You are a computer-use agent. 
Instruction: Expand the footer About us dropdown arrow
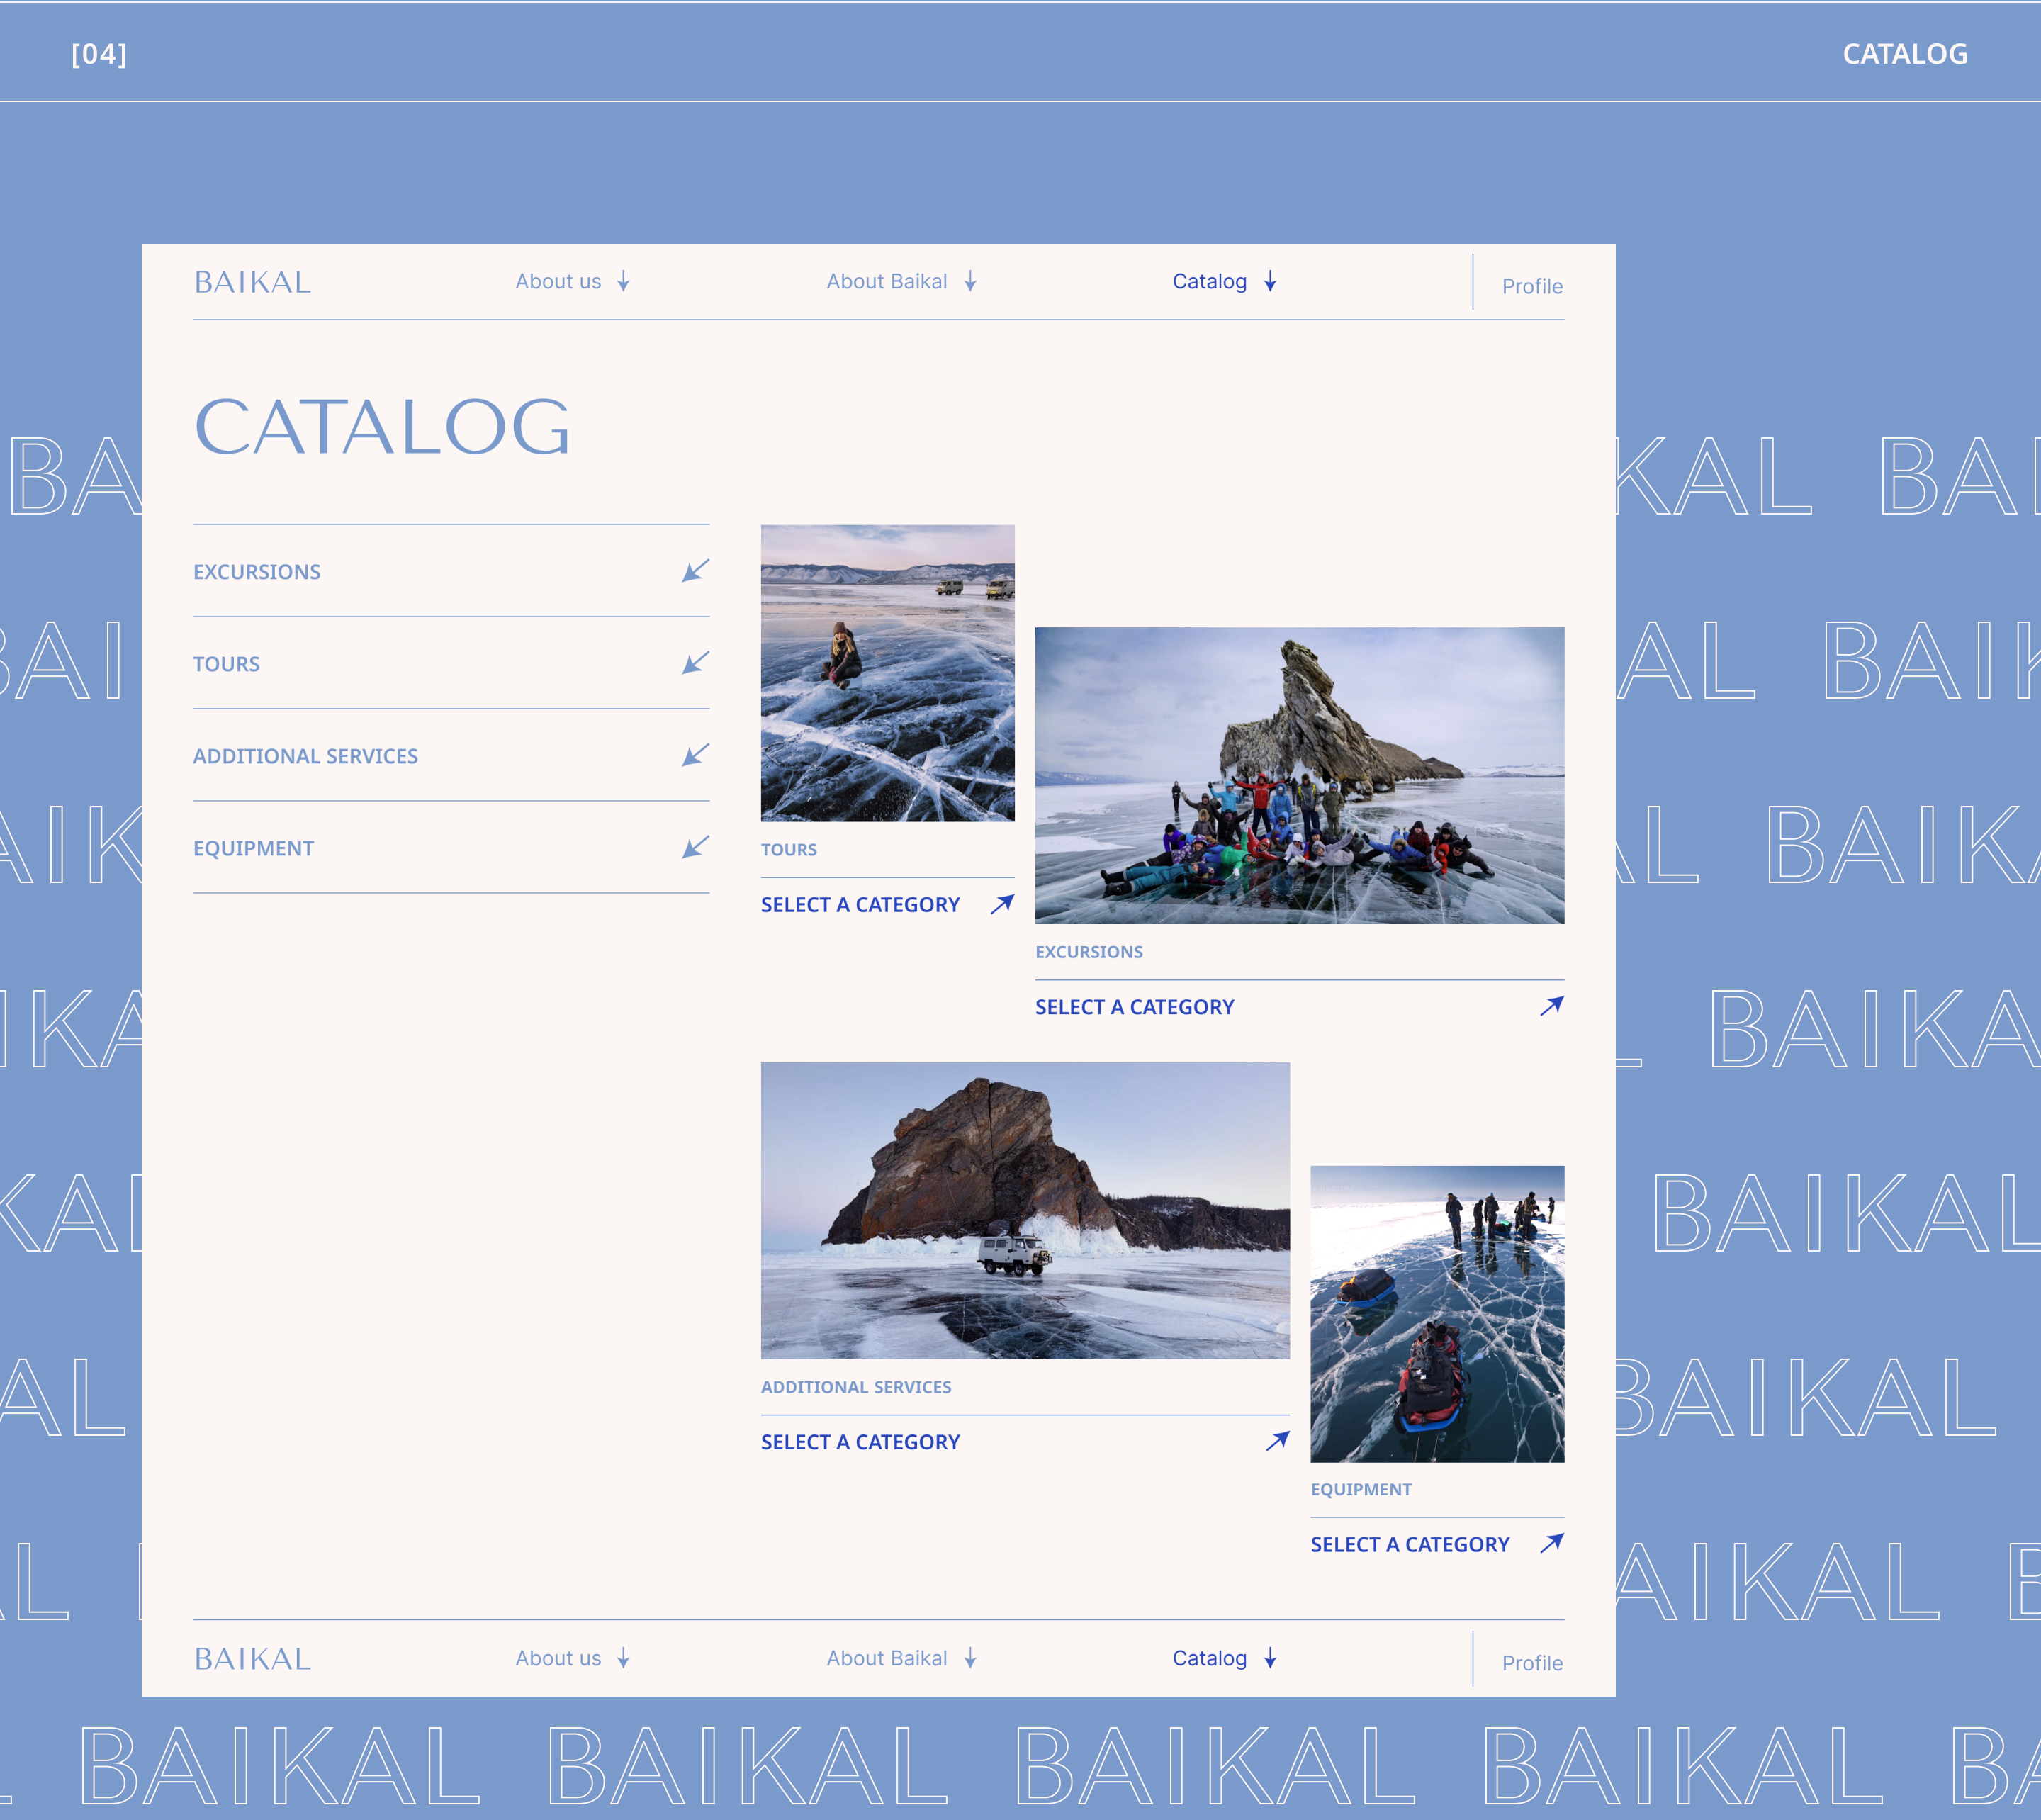(624, 1658)
